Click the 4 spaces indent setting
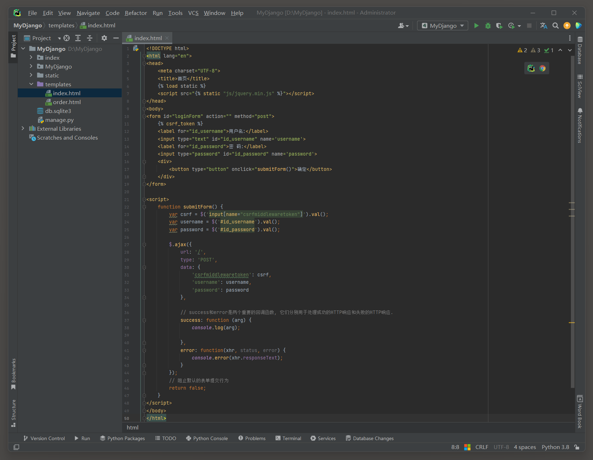The height and width of the screenshot is (460, 593). pyautogui.click(x=525, y=447)
